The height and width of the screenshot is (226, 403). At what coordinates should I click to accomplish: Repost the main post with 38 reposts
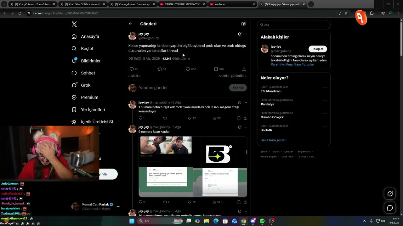[x=162, y=69]
